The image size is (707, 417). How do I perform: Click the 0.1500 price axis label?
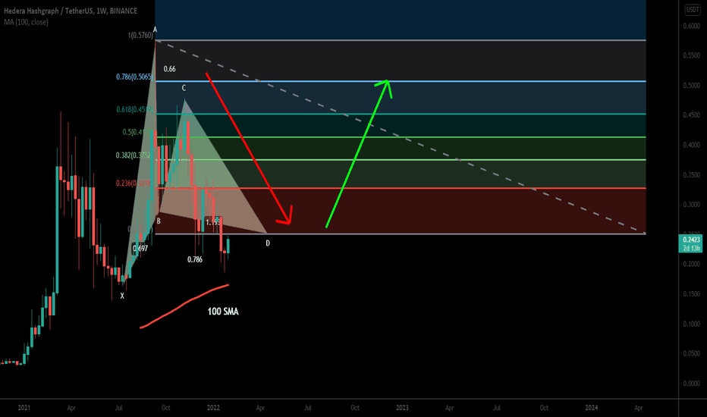691,294
